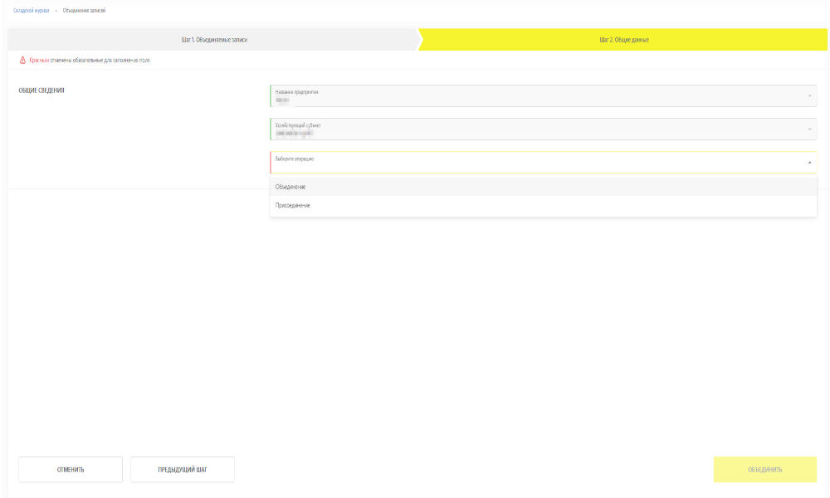This screenshot has height=498, width=830.
Task: Collapse the Выберите операцию dropdown
Action: (543, 163)
